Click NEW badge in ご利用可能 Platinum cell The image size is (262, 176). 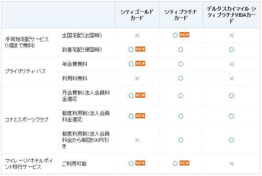(184, 163)
